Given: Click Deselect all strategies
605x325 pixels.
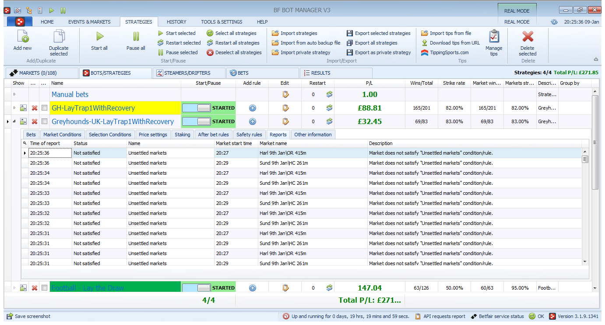Looking at the screenshot, I should click(234, 52).
